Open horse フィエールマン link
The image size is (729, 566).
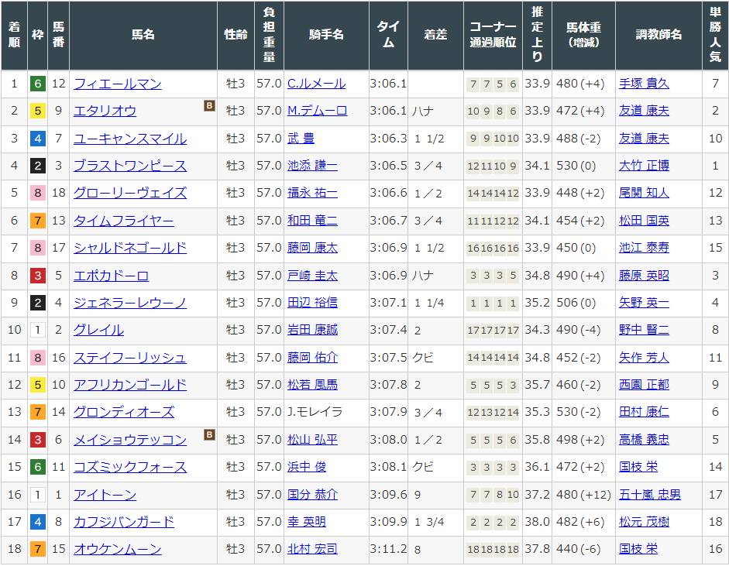[x=118, y=84]
